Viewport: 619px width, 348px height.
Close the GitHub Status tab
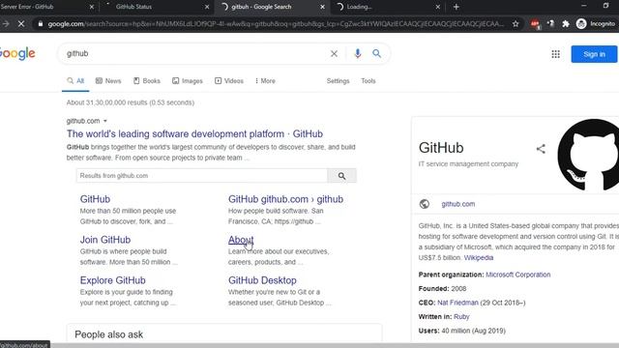point(207,7)
